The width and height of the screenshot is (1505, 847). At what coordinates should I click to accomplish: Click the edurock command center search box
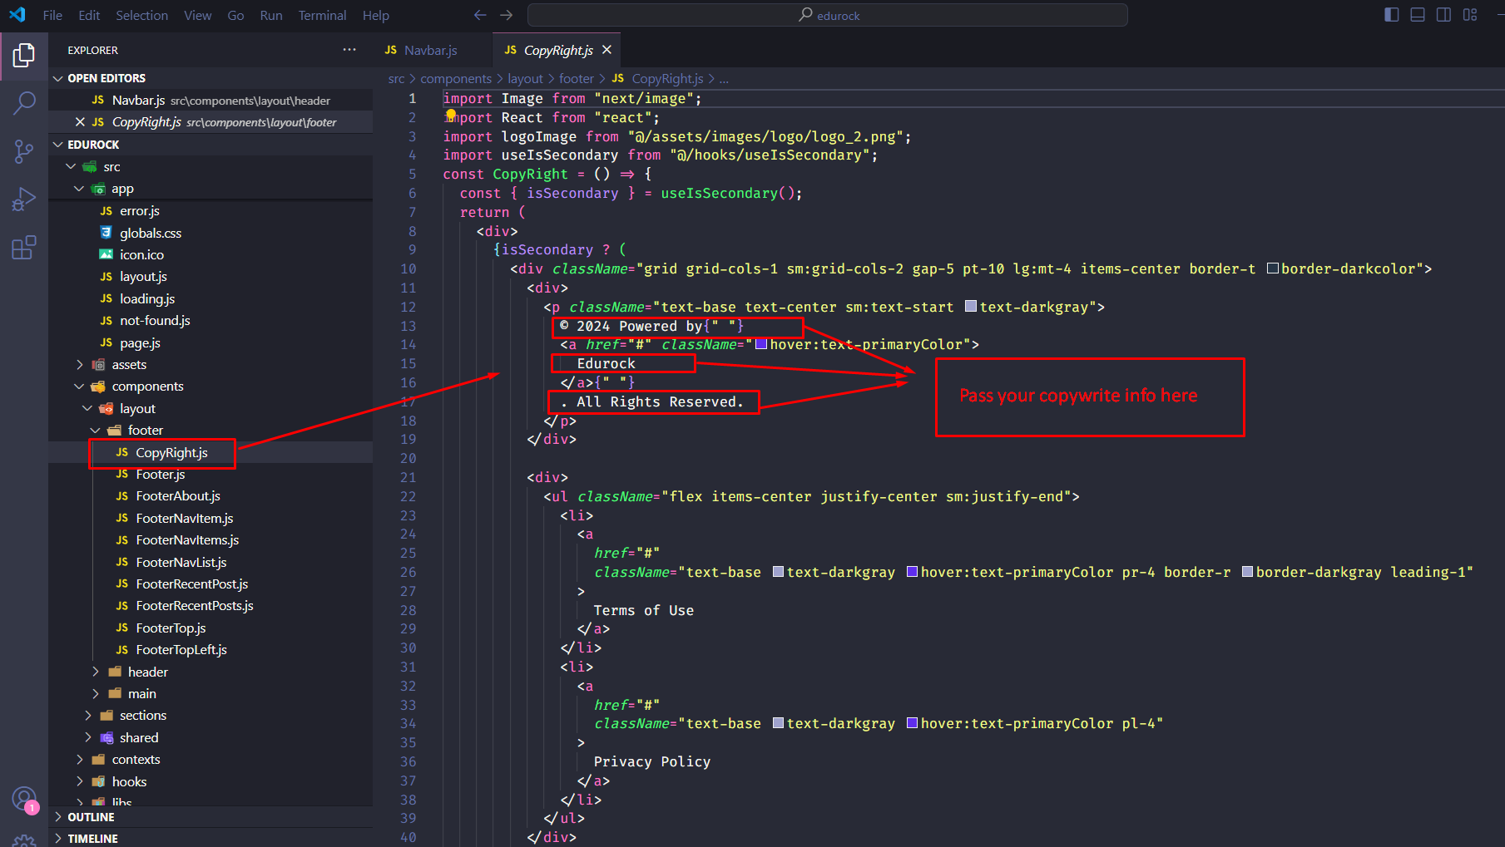point(828,15)
